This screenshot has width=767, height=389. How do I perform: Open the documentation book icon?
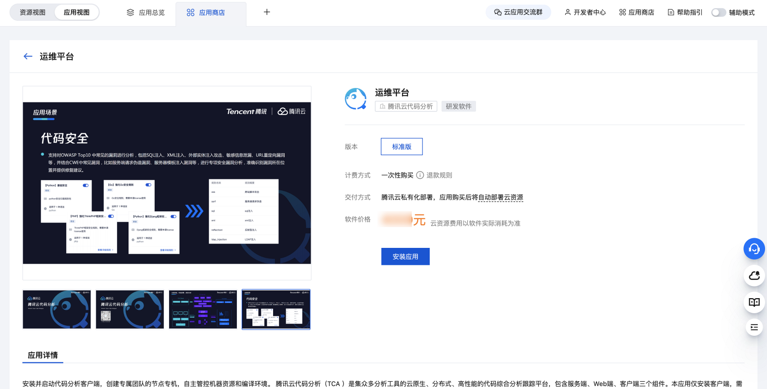[754, 303]
